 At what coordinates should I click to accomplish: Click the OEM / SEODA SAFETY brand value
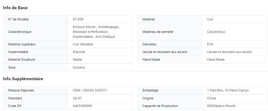90,90
